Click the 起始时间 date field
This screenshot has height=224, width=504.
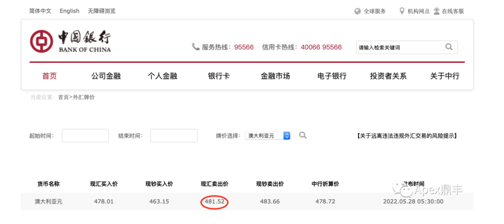[x=85, y=136]
